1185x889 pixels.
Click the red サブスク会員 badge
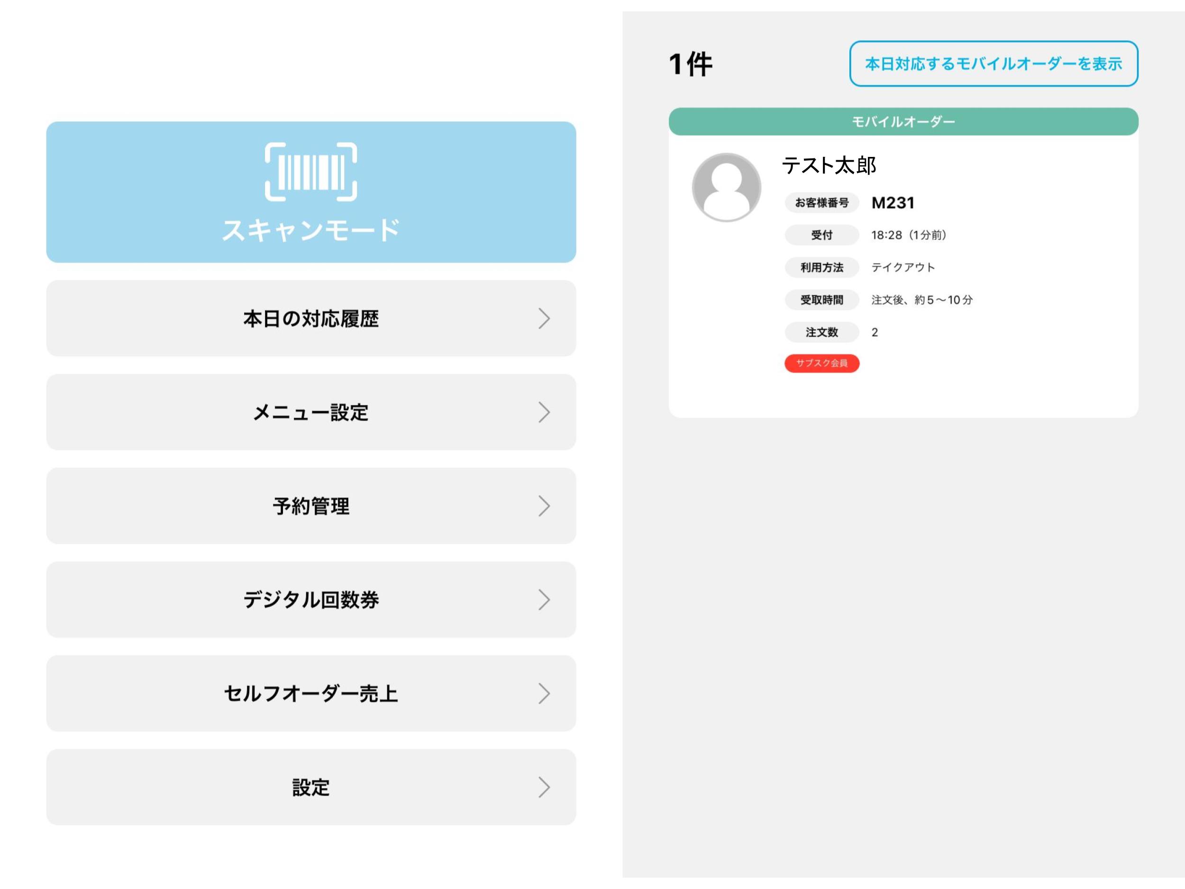(821, 363)
